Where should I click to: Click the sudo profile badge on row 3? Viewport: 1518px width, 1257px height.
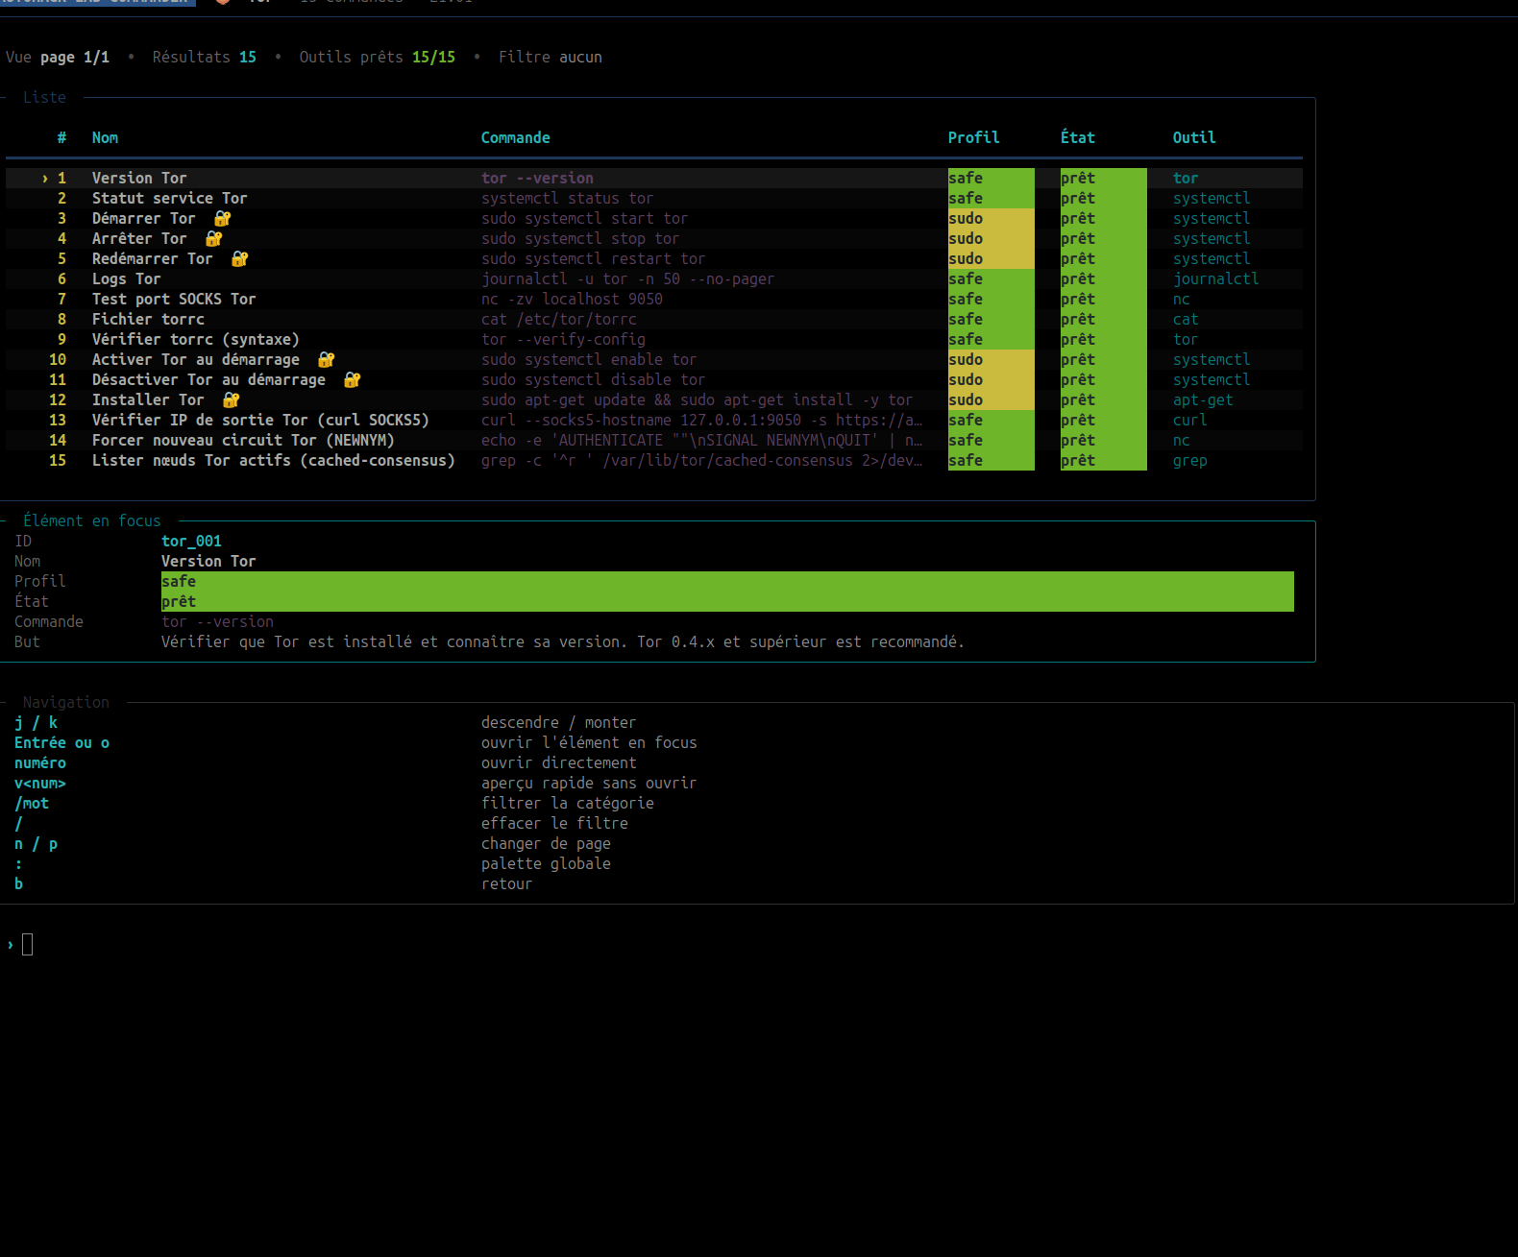point(991,218)
